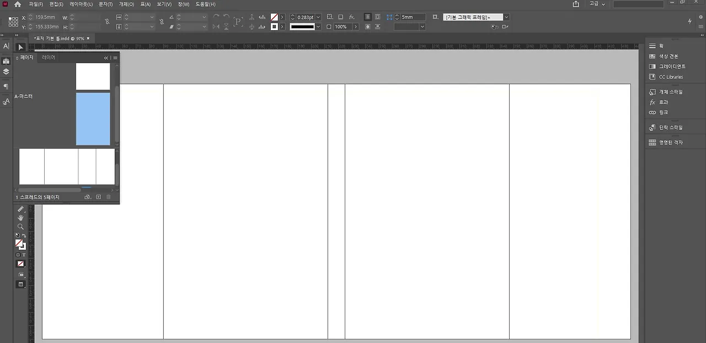Enable wrap around bounding box option

(x=378, y=17)
